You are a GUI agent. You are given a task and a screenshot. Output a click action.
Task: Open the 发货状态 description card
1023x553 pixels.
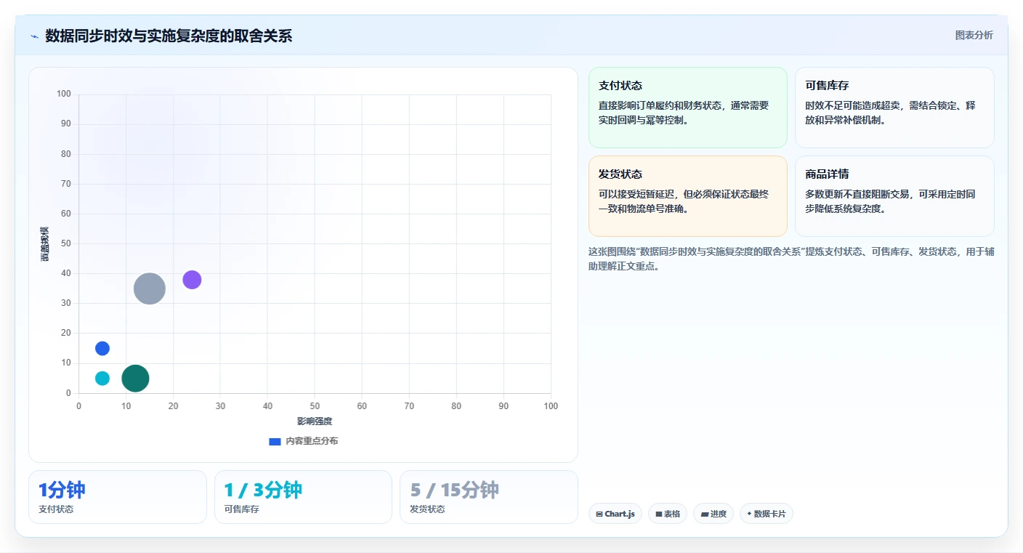point(688,196)
